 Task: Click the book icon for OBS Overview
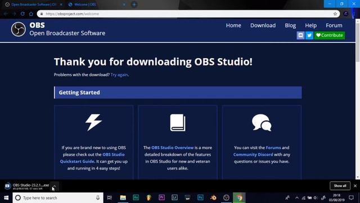(178, 123)
